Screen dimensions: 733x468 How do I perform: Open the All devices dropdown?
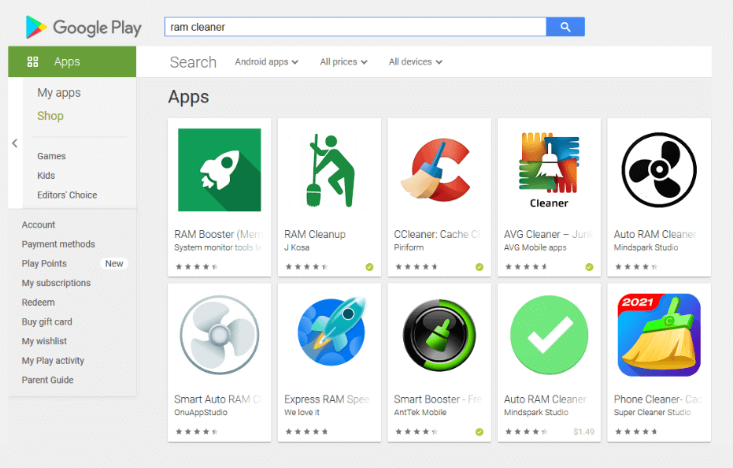[416, 61]
